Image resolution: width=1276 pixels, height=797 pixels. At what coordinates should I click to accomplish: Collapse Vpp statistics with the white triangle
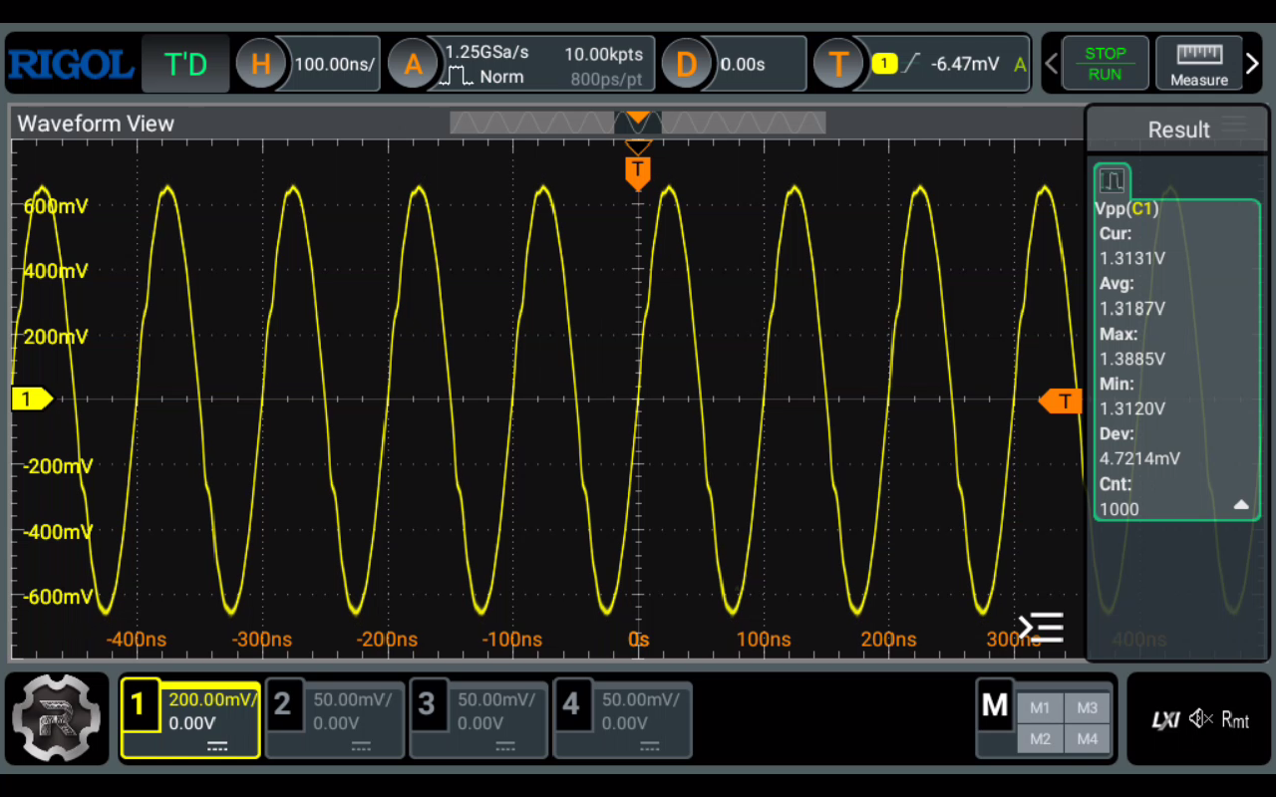(x=1241, y=505)
